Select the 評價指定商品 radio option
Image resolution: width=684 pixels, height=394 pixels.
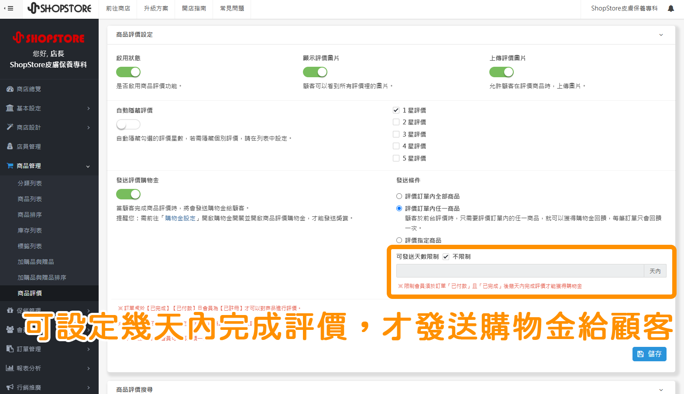(399, 240)
